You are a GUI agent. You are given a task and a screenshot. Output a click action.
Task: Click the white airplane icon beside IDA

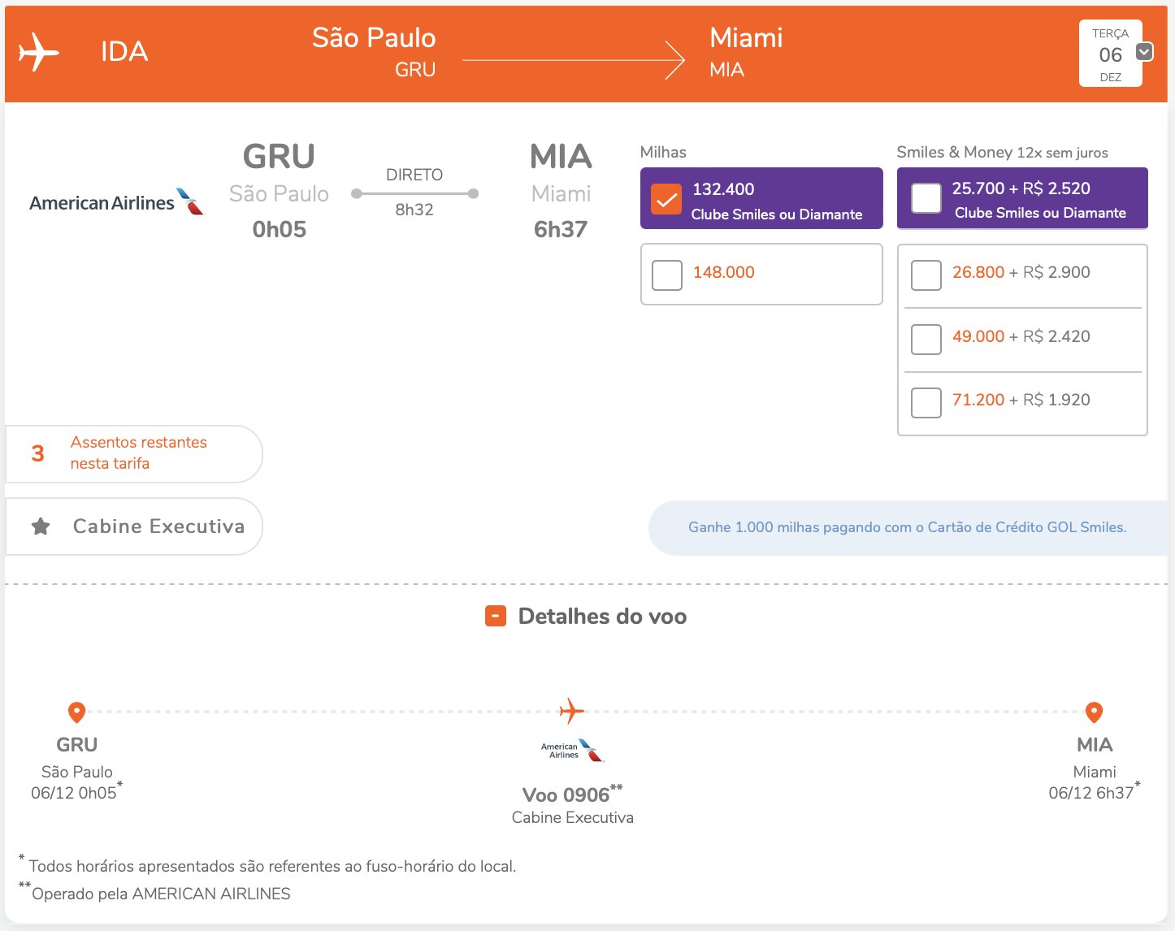tap(39, 52)
